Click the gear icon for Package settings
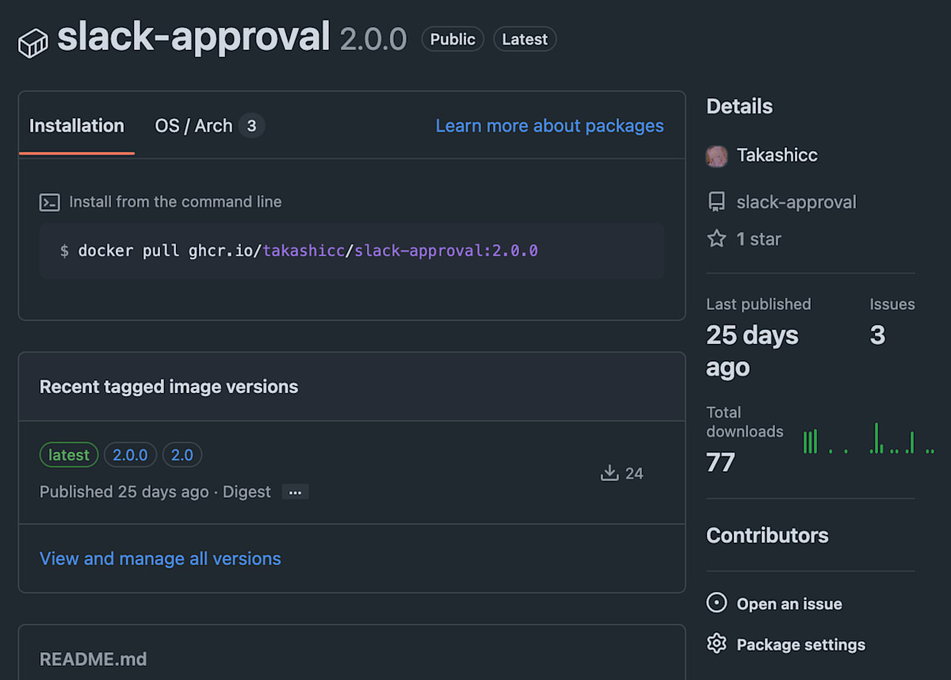951x680 pixels. (x=716, y=644)
